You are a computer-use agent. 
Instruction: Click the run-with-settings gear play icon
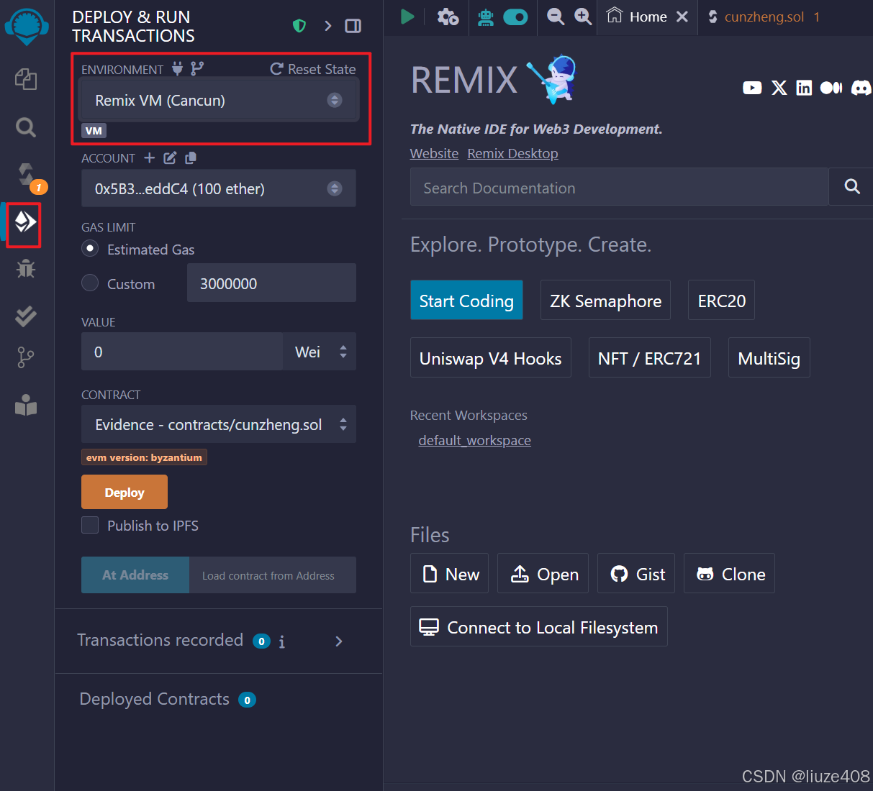coord(448,17)
